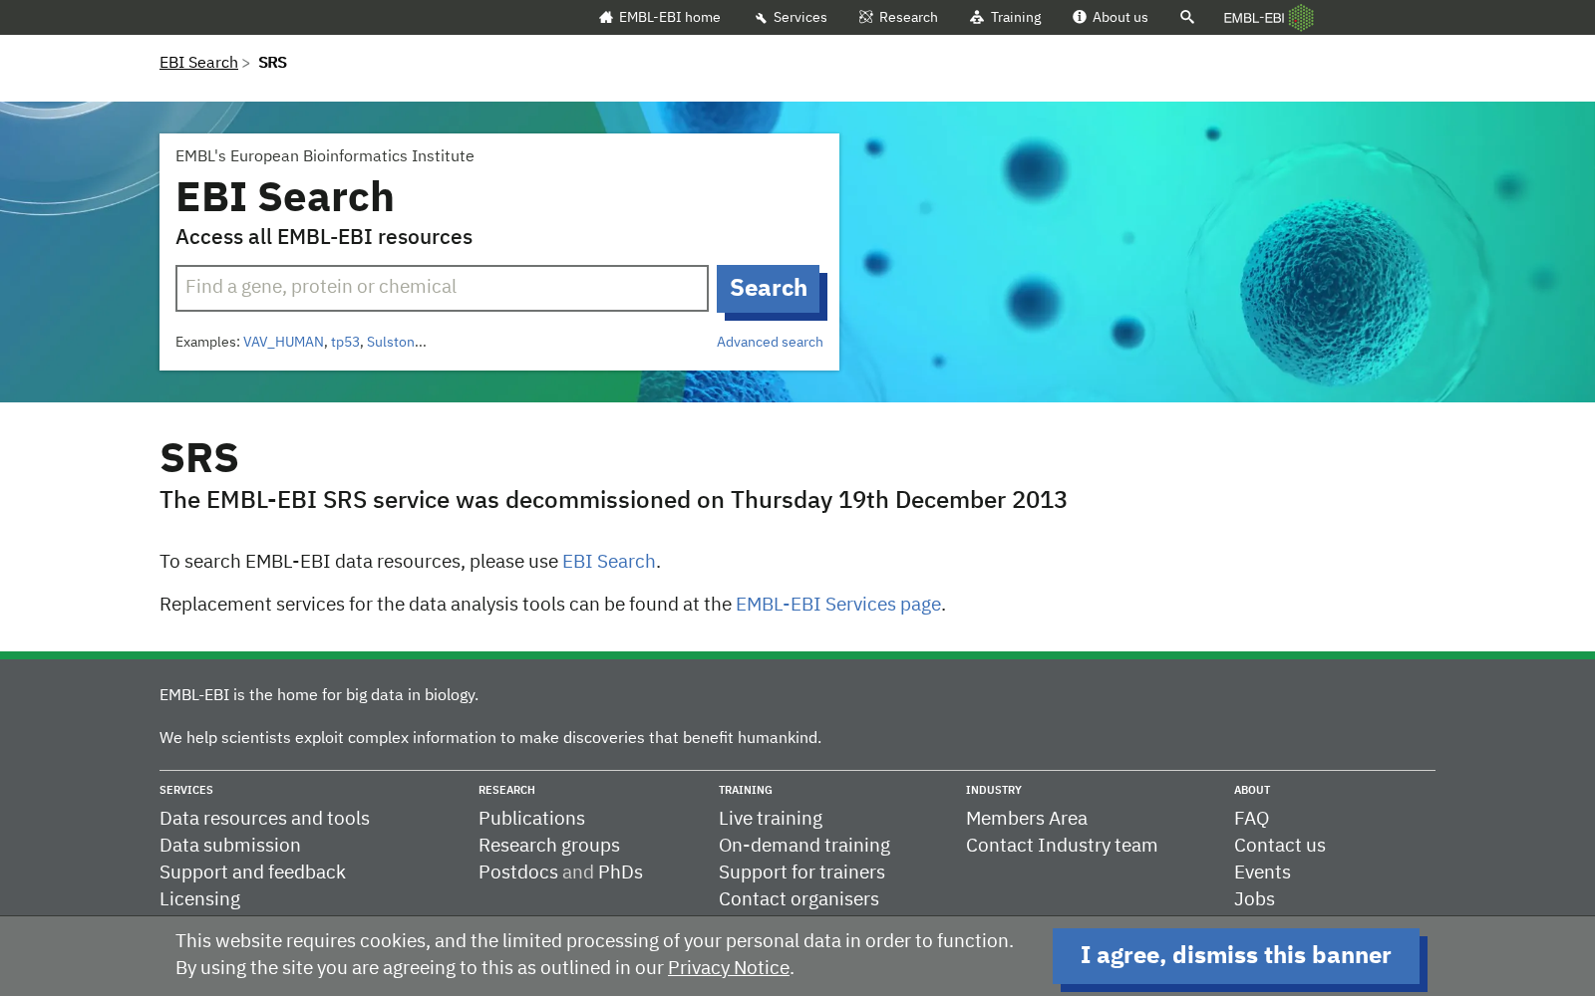Click the 'EBI Search' title in search box
1595x996 pixels.
tap(285, 197)
